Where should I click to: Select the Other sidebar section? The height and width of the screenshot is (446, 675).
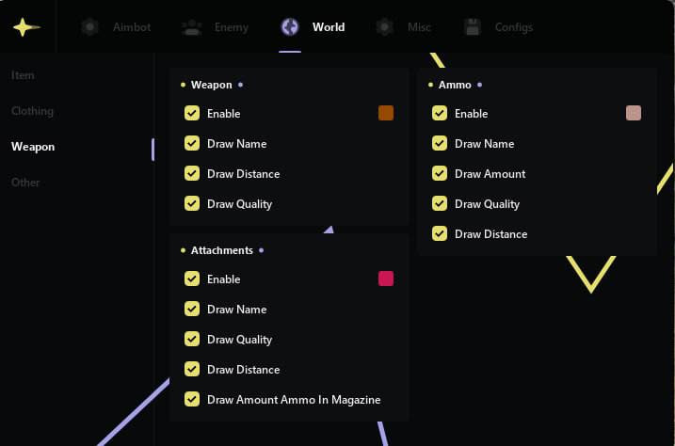(25, 183)
